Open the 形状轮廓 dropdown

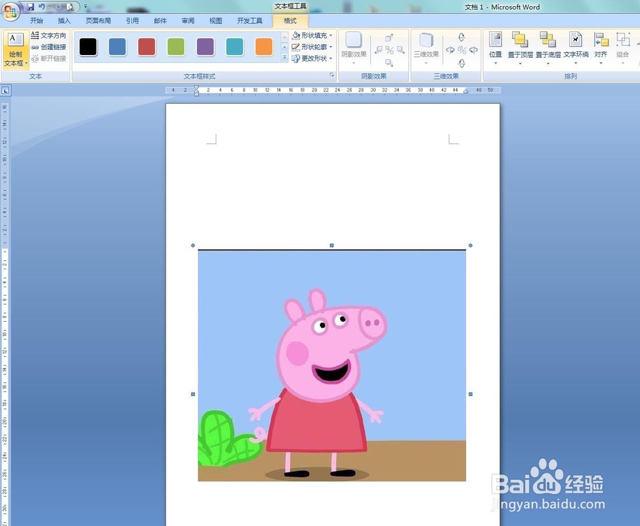[313, 47]
